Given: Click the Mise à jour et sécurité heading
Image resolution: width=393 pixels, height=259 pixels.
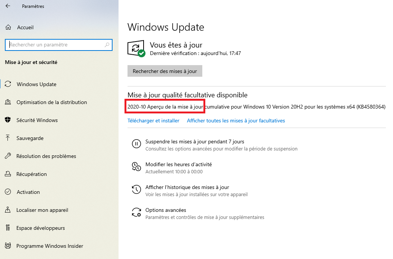Looking at the screenshot, I should tap(31, 62).
